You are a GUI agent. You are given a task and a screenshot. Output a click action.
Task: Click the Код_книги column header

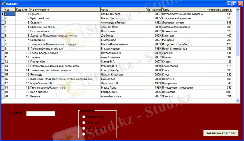click(x=23, y=9)
